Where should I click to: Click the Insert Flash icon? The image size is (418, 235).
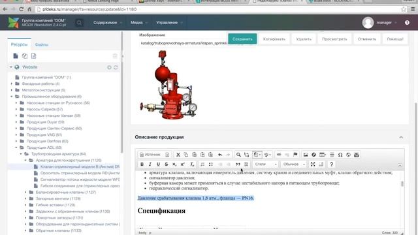[313, 155]
